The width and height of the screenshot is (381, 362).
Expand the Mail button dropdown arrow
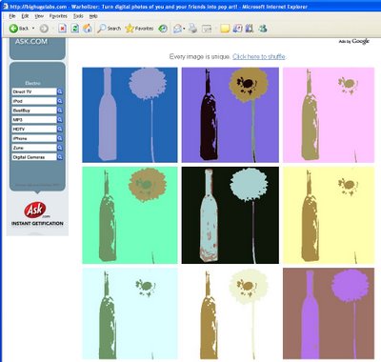(x=184, y=29)
